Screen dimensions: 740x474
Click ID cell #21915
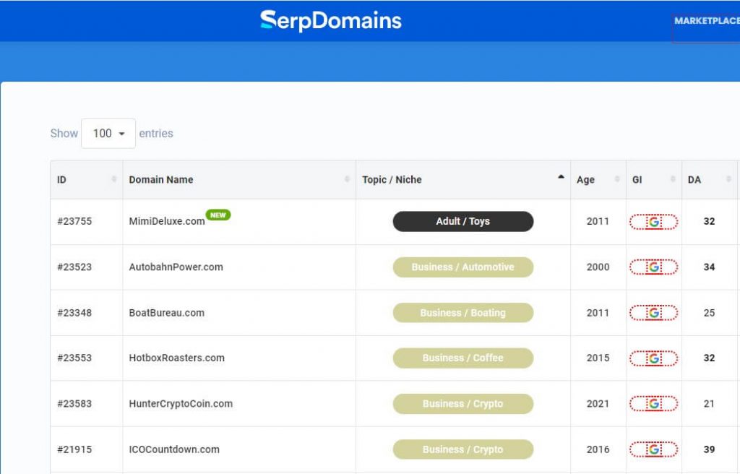74,449
